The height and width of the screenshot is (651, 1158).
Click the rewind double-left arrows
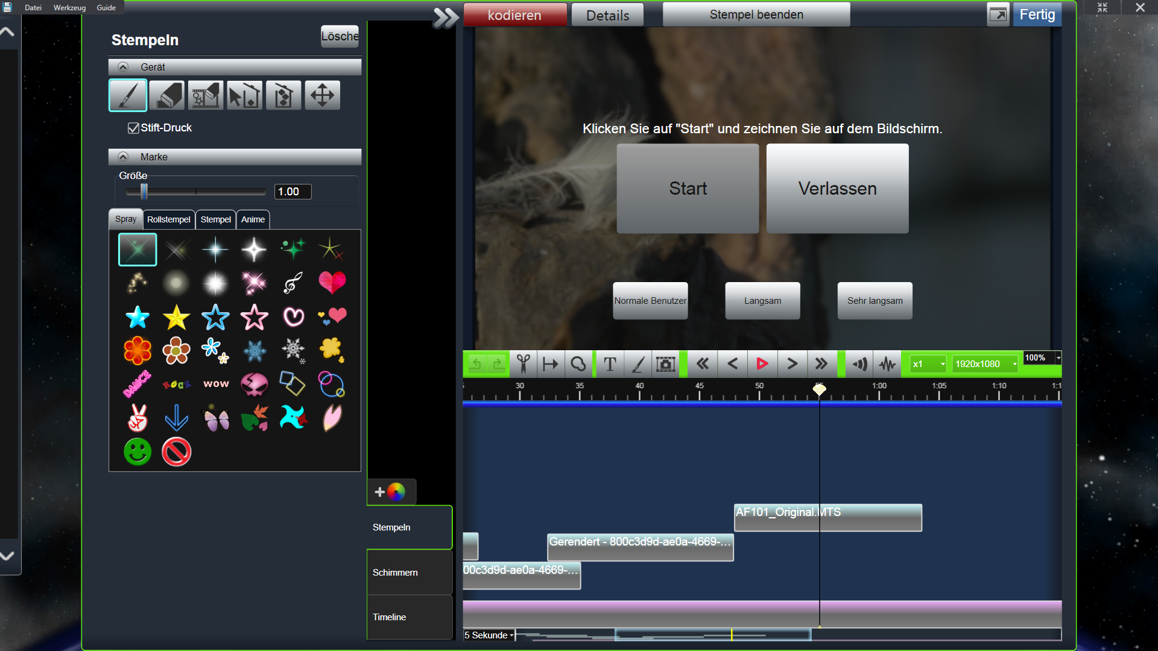(703, 364)
